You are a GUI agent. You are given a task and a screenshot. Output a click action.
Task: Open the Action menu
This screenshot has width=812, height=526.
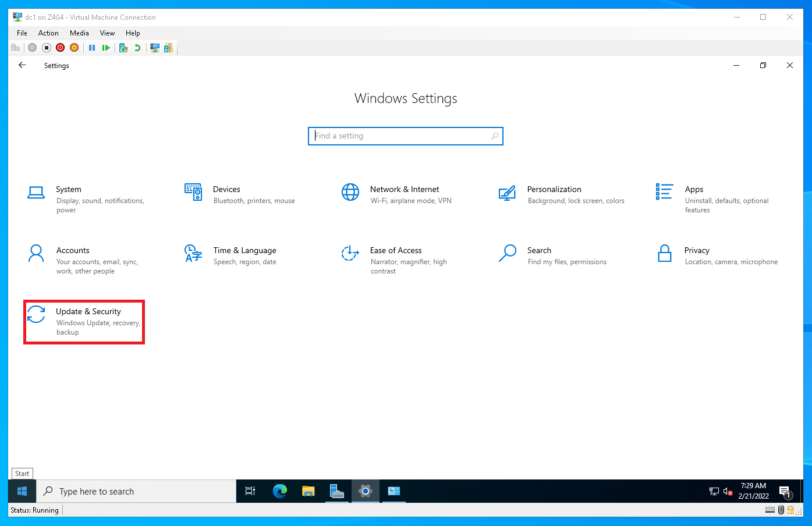[48, 33]
